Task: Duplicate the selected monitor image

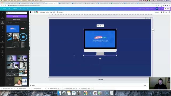Action: (98, 26)
